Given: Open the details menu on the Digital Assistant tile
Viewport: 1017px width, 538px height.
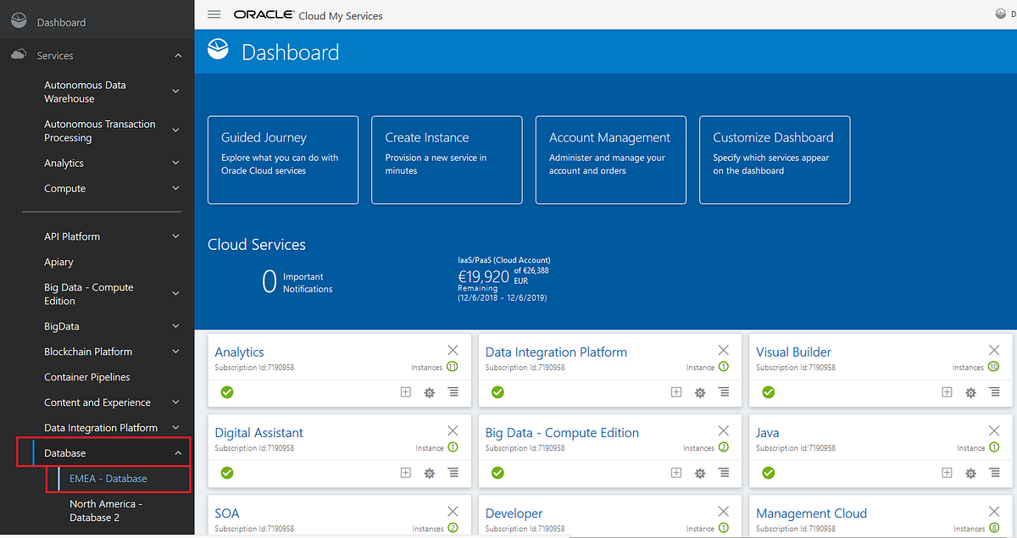Looking at the screenshot, I should pyautogui.click(x=453, y=473).
